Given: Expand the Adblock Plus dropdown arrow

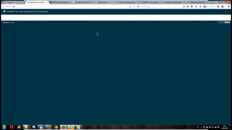Looking at the screenshot, I should tap(224, 7).
